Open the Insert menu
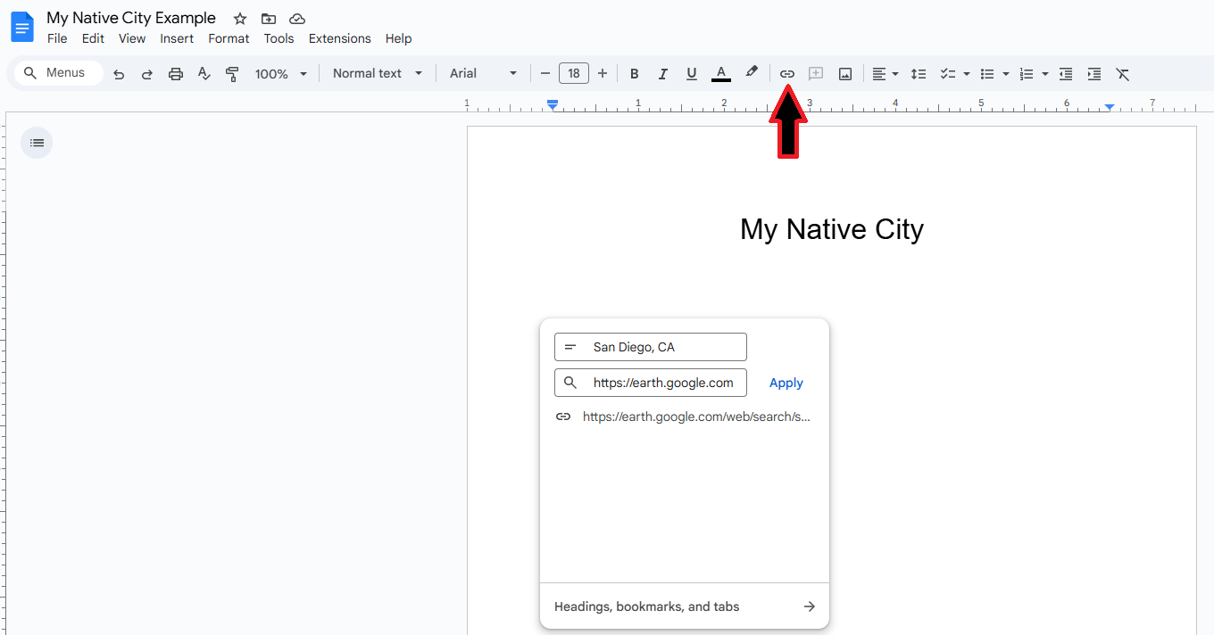Screen dimensions: 1214x635 pos(177,38)
